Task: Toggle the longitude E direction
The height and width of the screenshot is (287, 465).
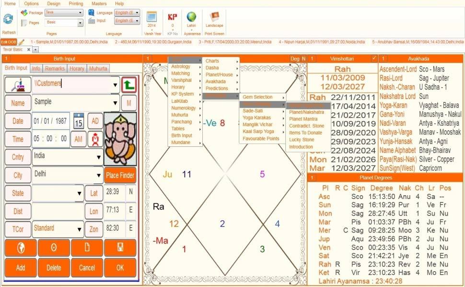Action: tap(131, 210)
